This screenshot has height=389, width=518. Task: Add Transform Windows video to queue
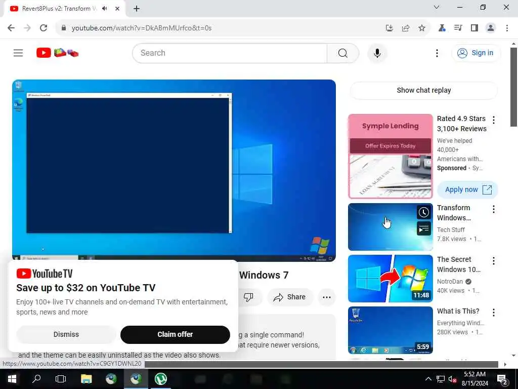click(x=423, y=228)
